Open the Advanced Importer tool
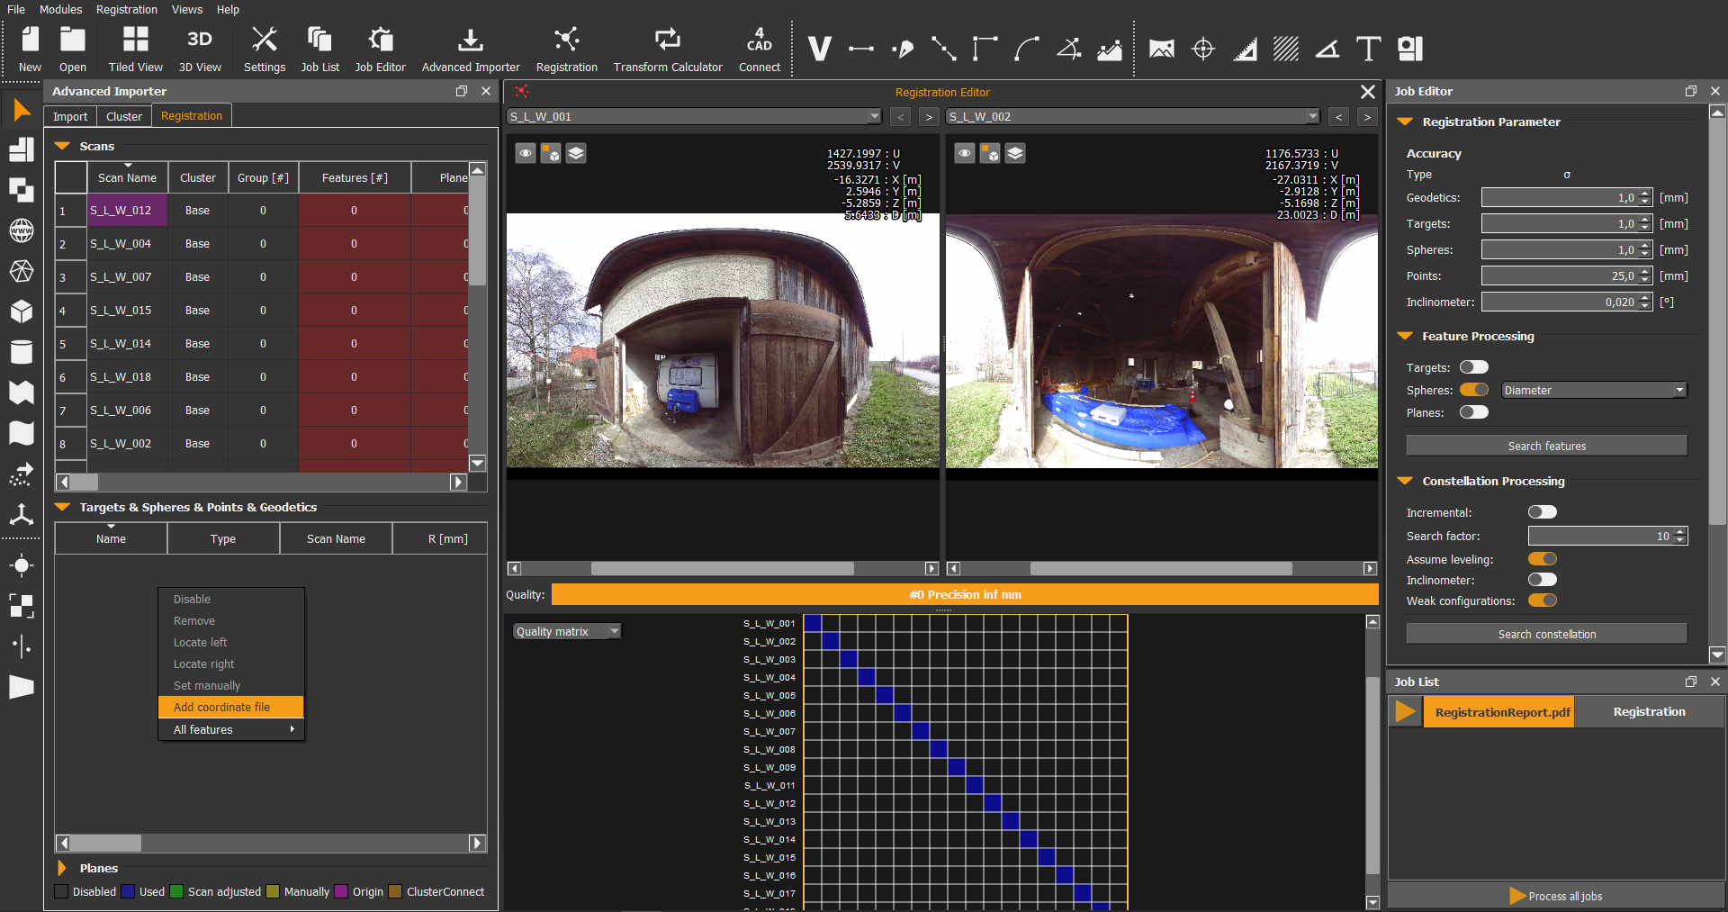1728x912 pixels. tap(470, 49)
